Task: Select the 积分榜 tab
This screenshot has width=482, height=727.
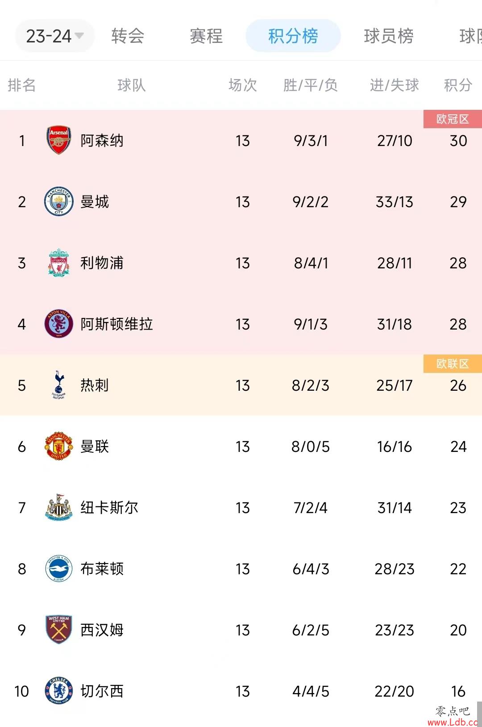Action: (x=293, y=36)
